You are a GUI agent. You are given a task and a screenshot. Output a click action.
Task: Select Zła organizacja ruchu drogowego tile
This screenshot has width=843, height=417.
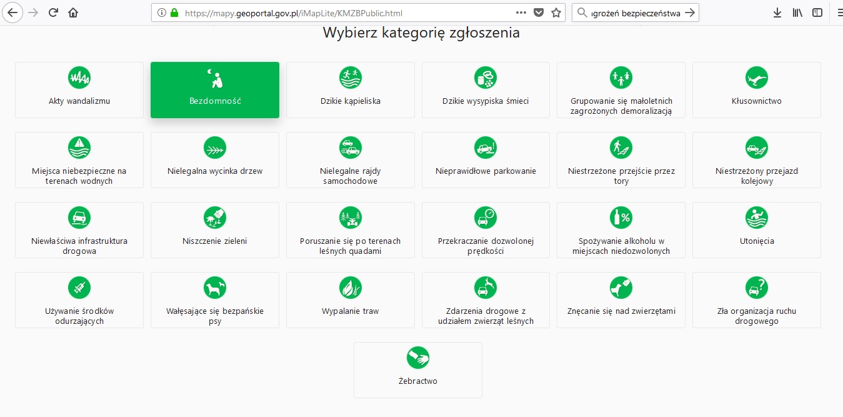coord(757,300)
